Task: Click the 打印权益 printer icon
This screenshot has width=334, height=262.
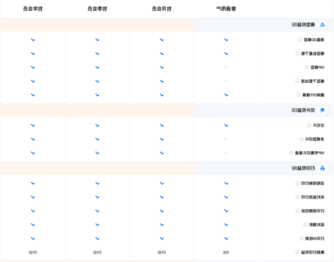Action: pos(322,168)
